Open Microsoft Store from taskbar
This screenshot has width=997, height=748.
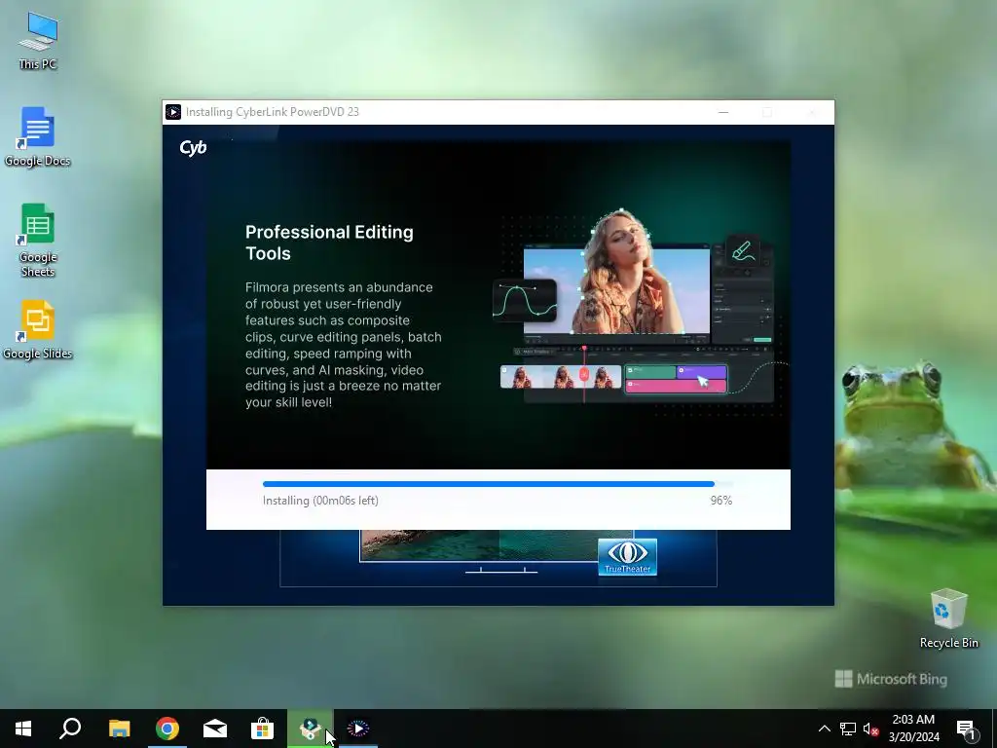click(262, 729)
